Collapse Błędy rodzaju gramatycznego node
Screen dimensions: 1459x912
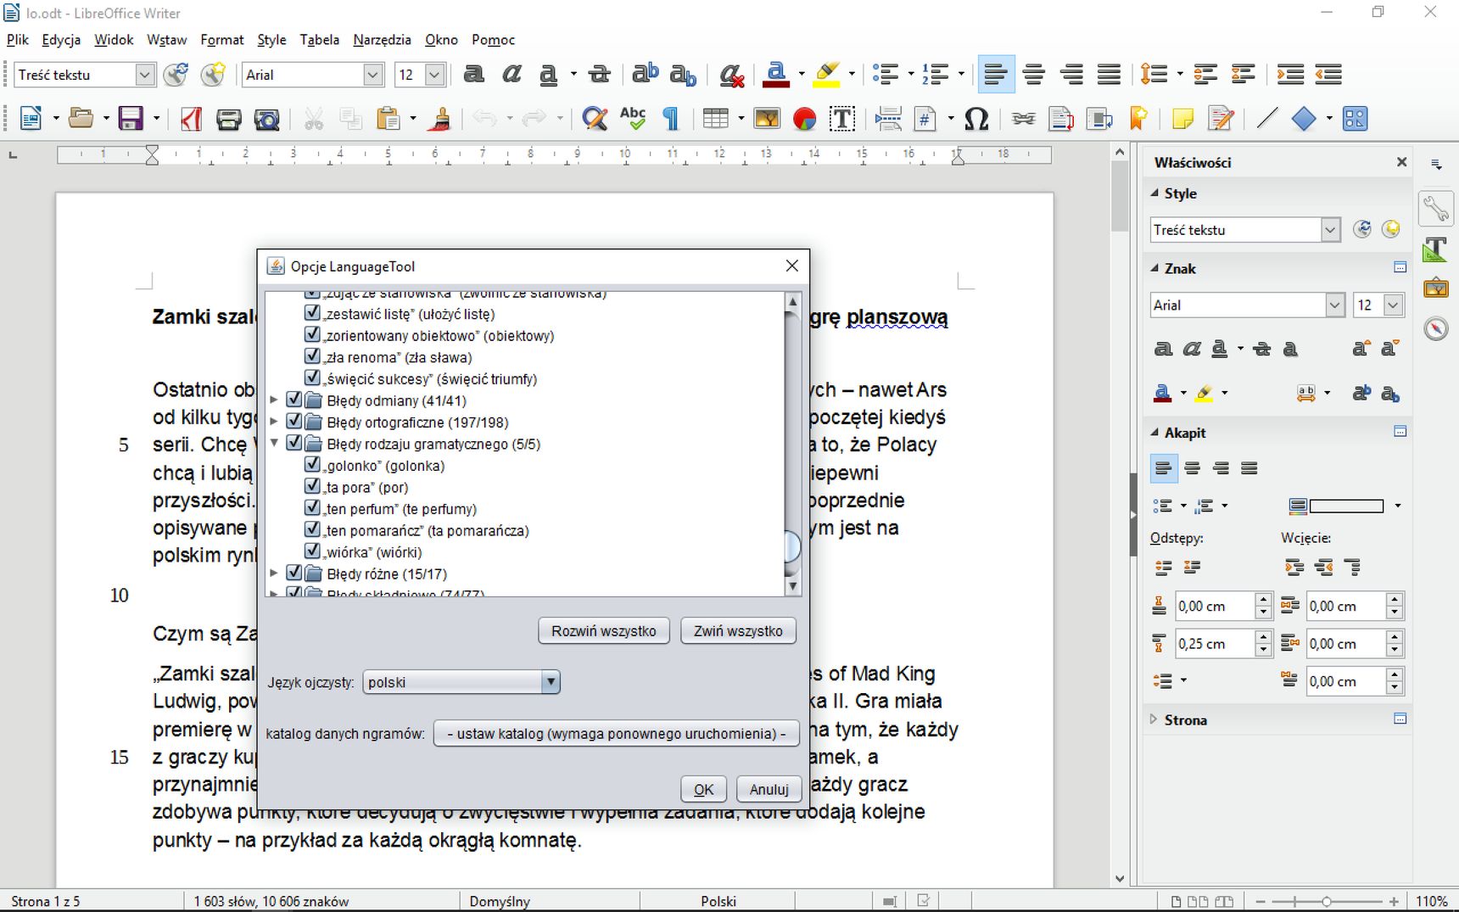point(274,443)
